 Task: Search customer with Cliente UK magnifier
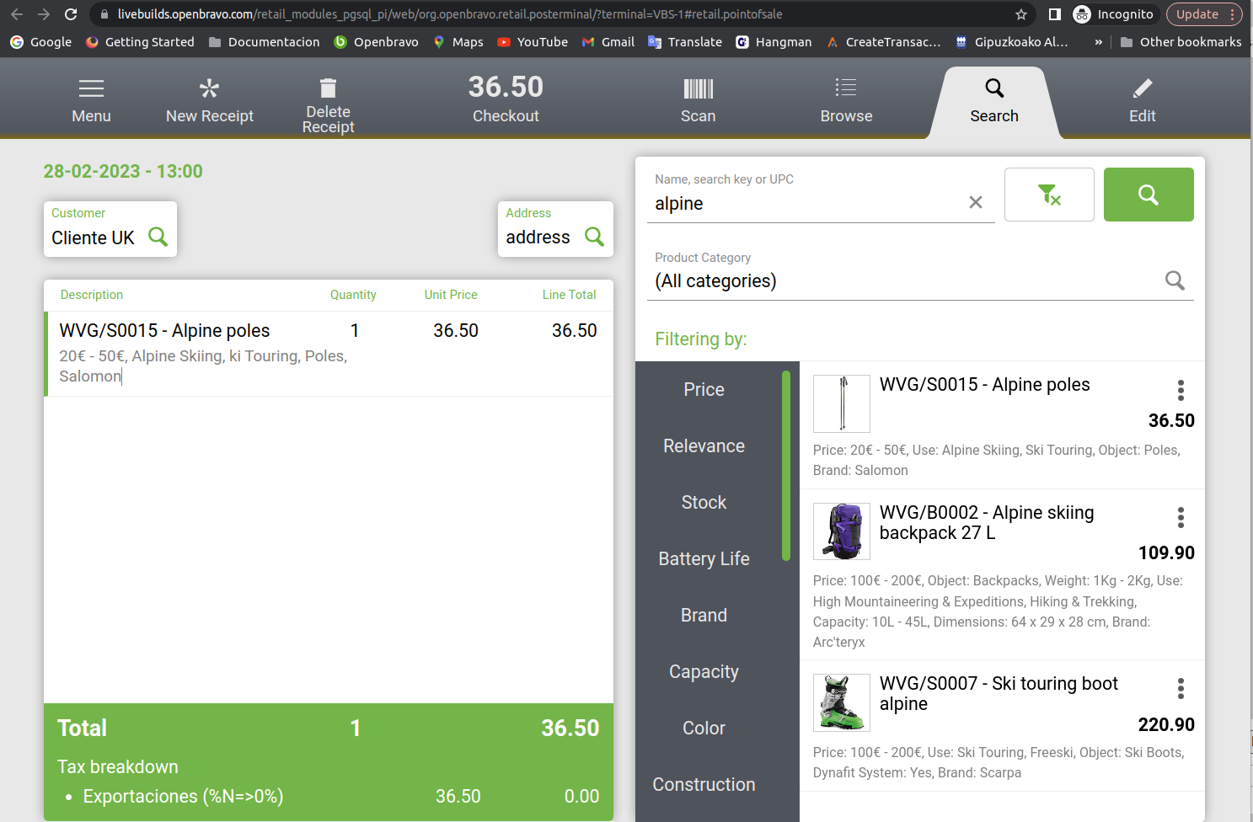(158, 237)
